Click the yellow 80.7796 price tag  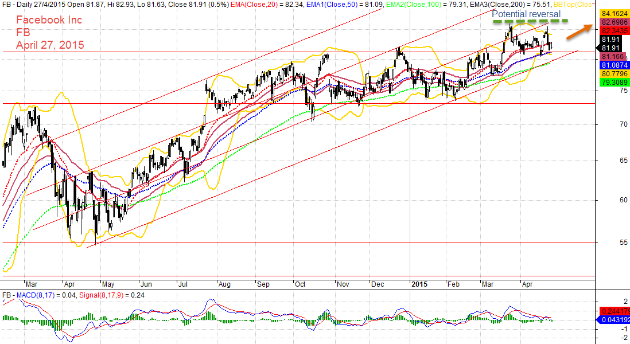click(x=615, y=74)
